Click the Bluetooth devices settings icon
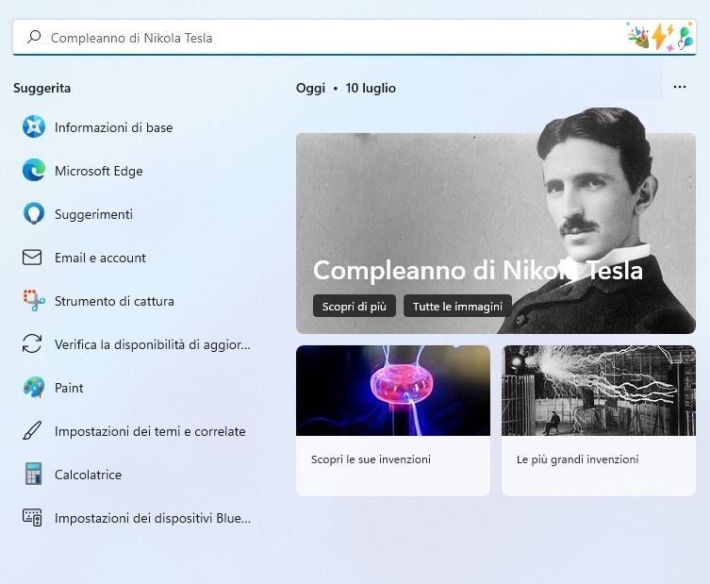Screen dimensions: 710x584 coord(32,517)
